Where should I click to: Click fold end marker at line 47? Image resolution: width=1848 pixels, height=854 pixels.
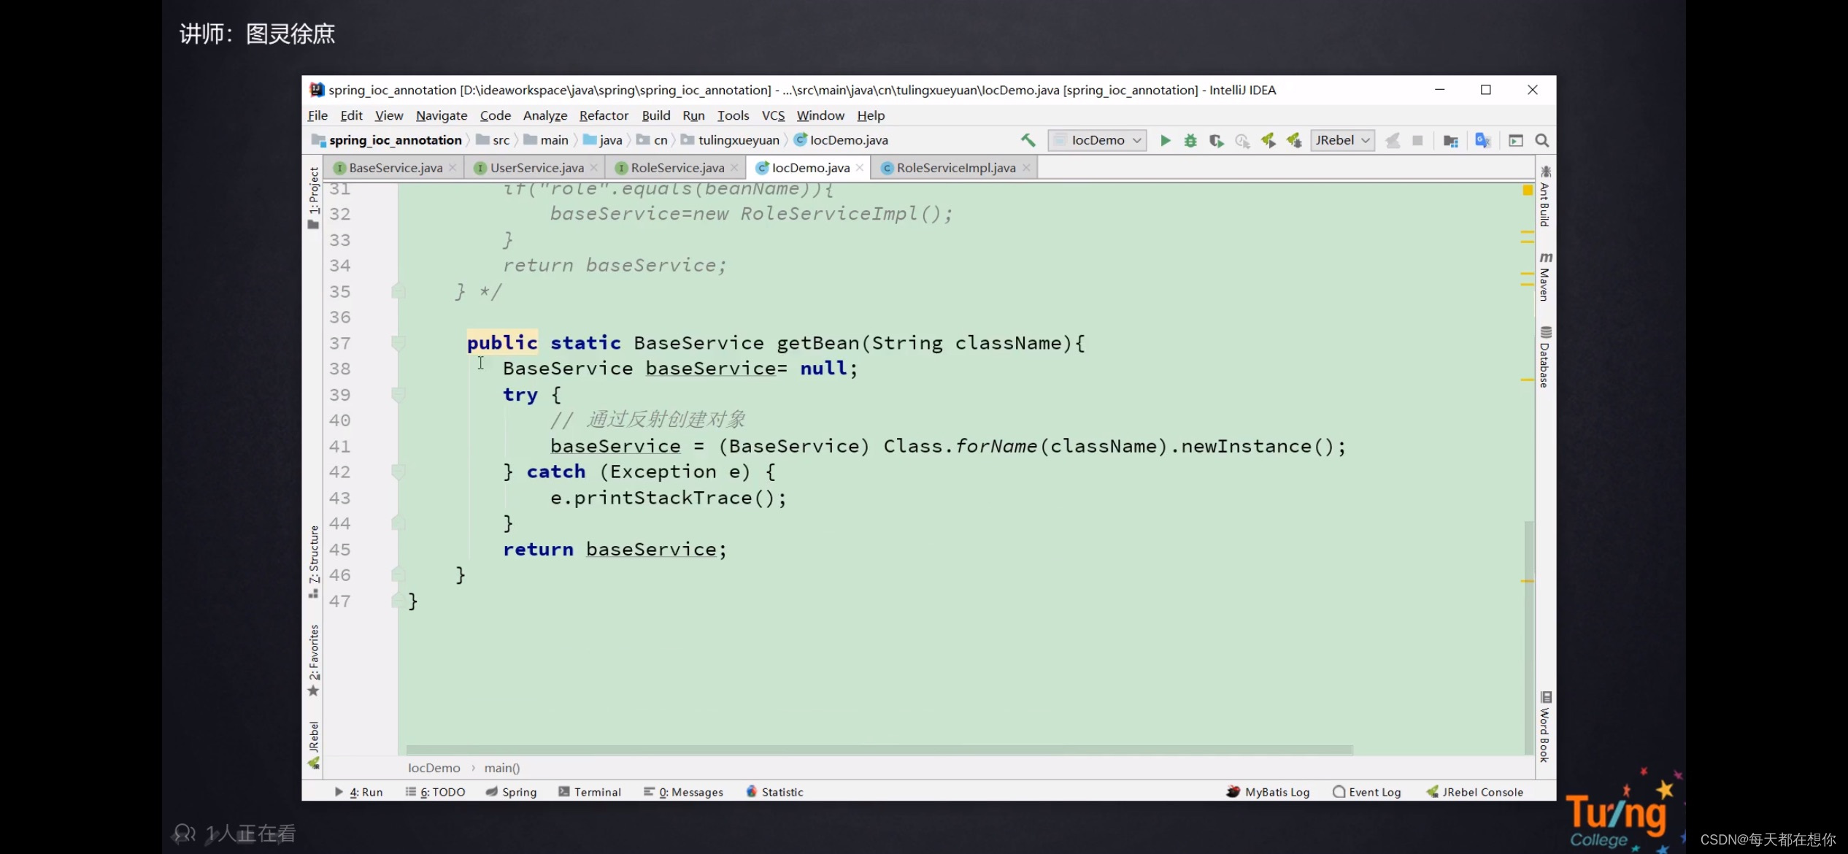click(399, 601)
